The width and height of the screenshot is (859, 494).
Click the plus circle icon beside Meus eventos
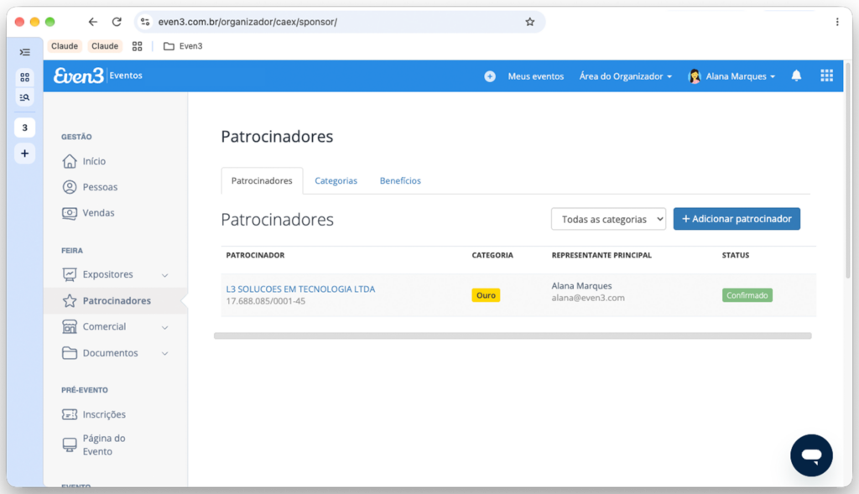click(490, 76)
